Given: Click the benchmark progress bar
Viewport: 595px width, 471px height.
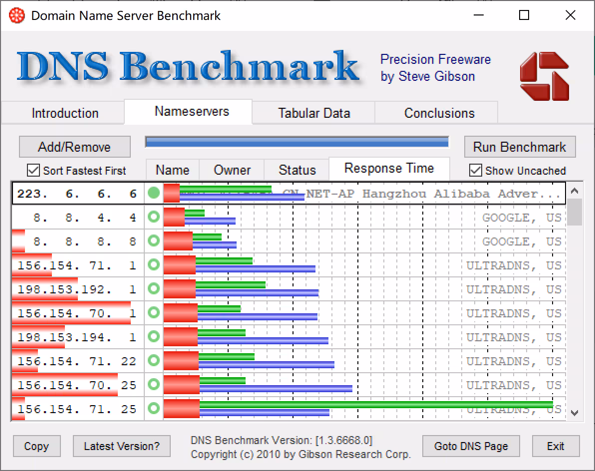Looking at the screenshot, I should point(297,142).
